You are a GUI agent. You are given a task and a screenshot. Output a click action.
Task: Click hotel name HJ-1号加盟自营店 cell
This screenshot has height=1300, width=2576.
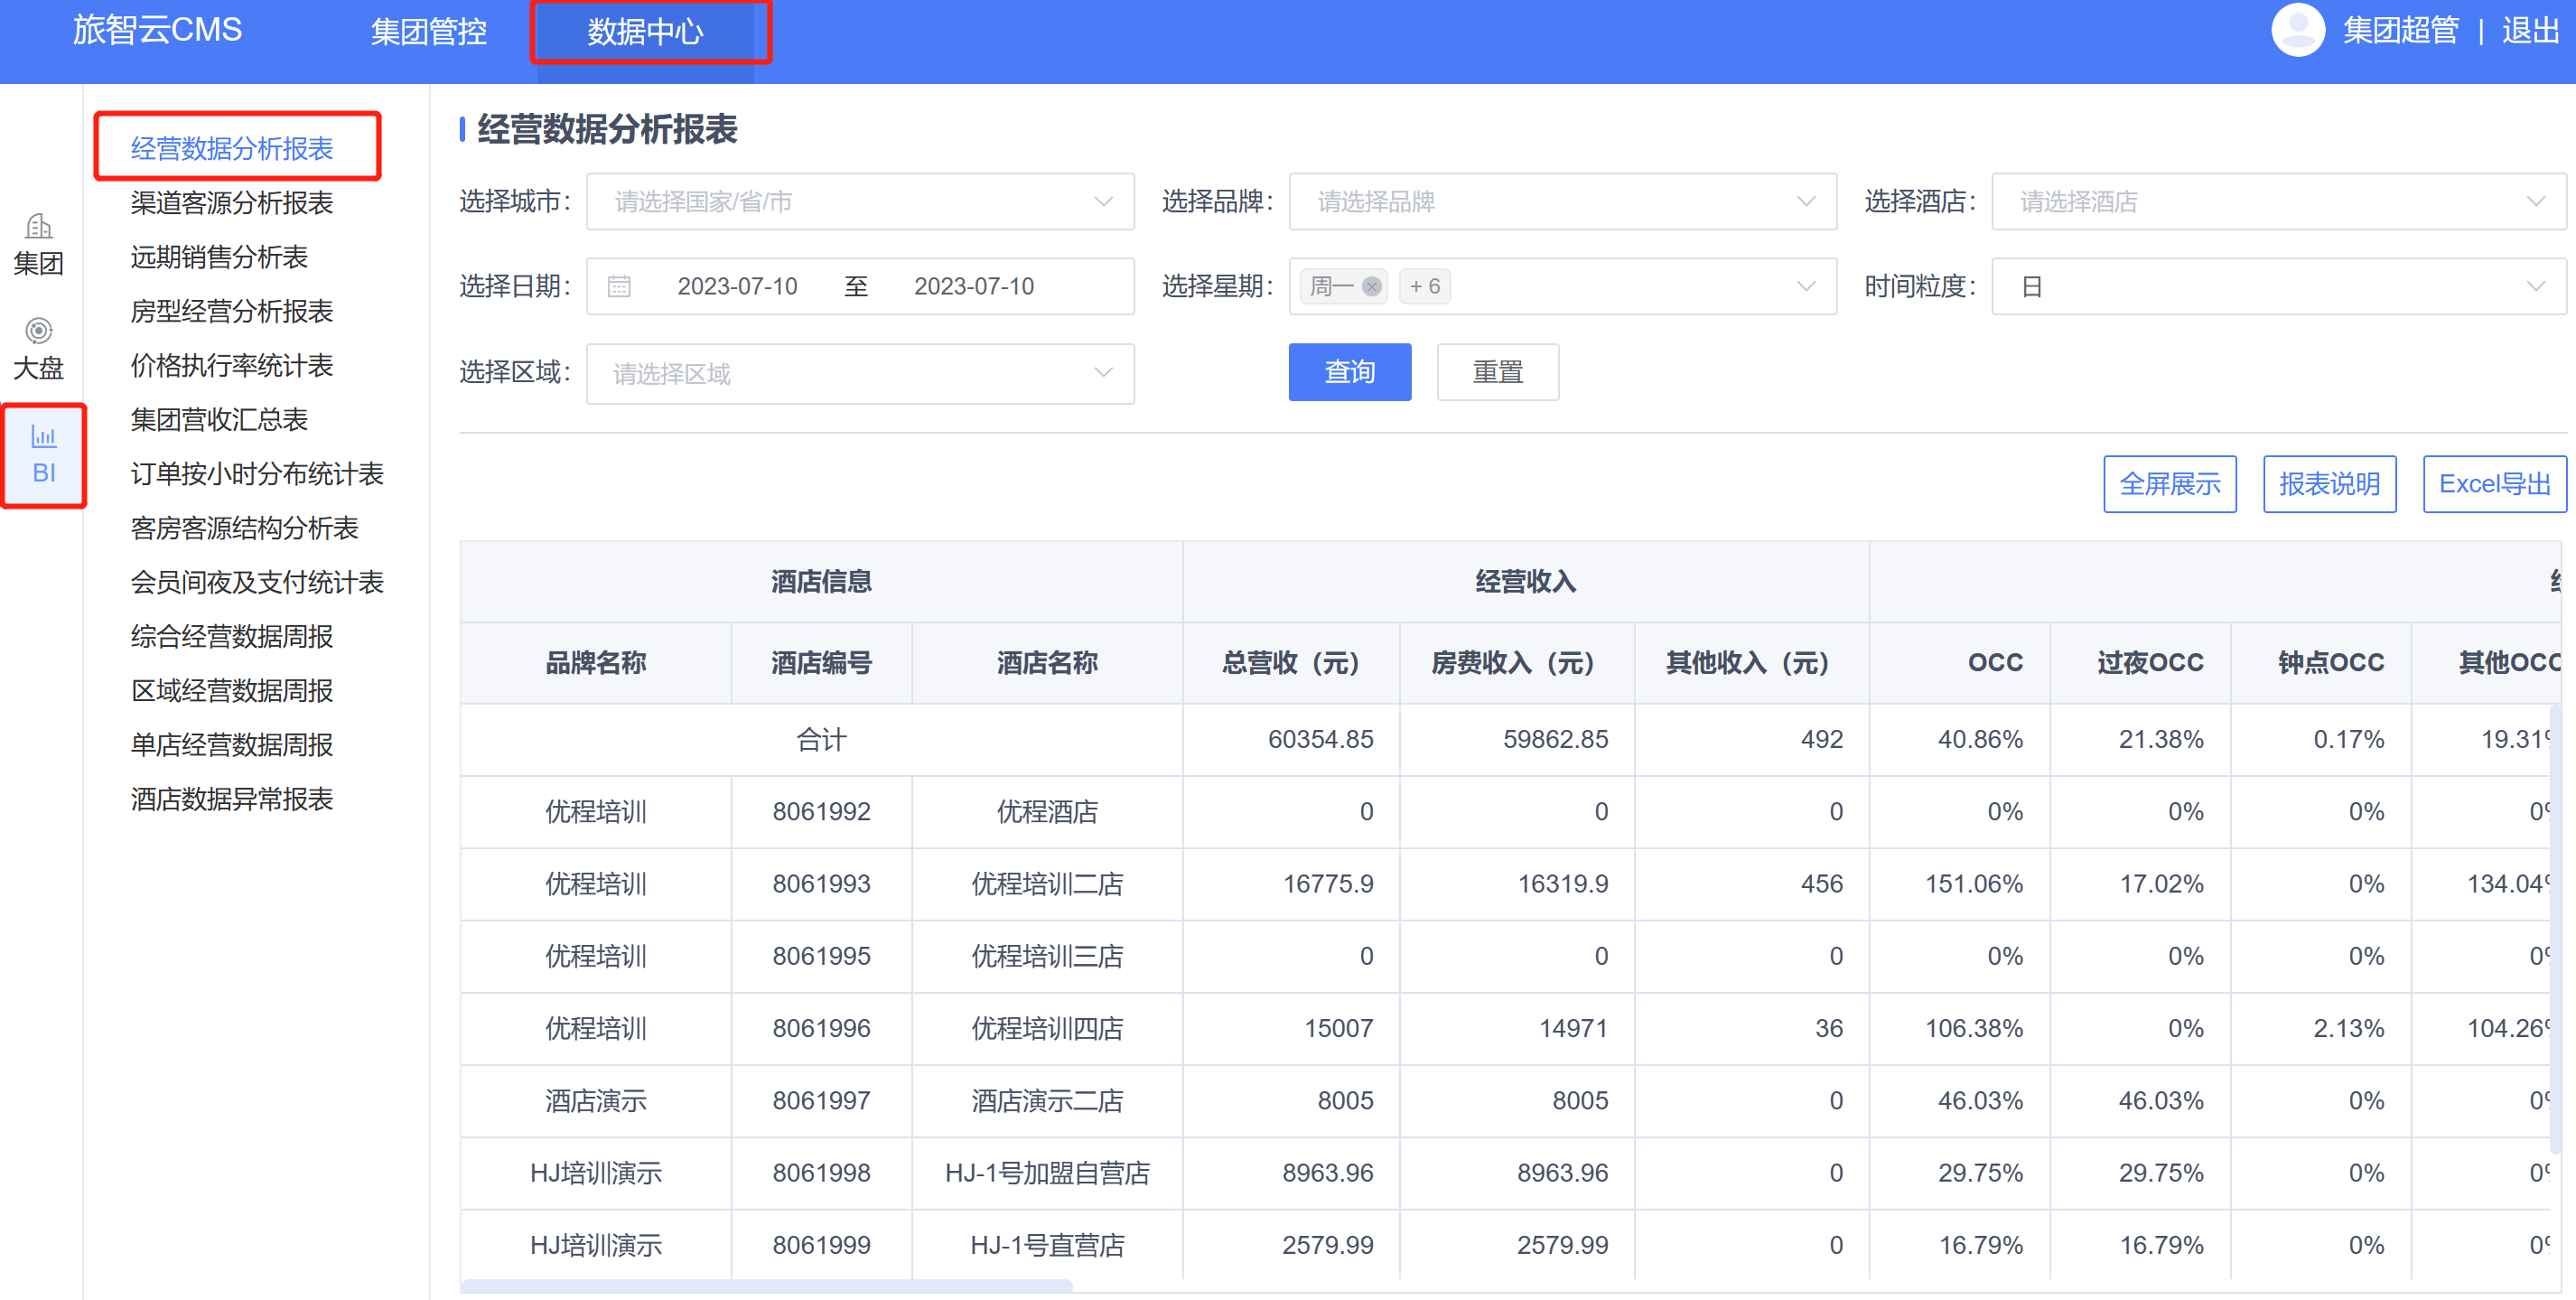(x=1047, y=1173)
